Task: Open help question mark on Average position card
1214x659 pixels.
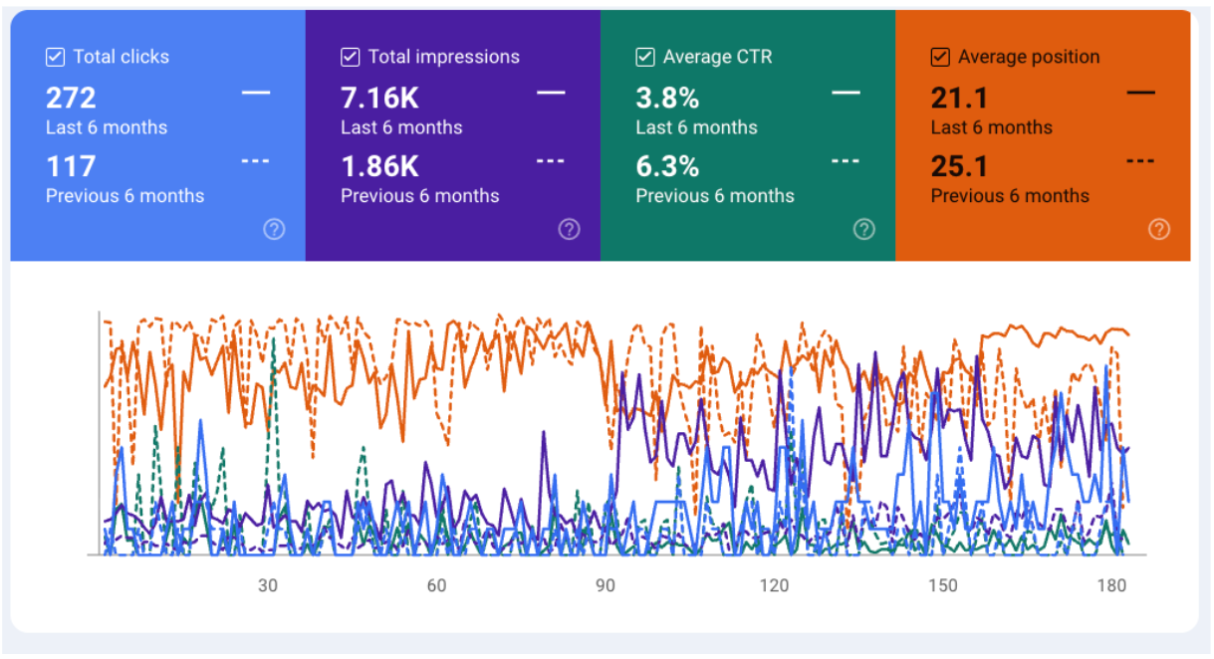Action: 1158,229
